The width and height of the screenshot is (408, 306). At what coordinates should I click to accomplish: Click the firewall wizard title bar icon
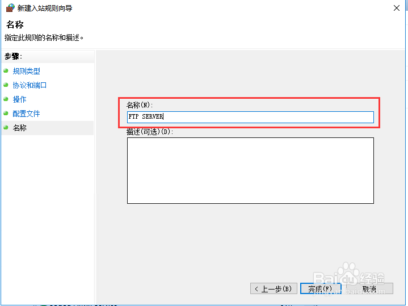(10, 8)
